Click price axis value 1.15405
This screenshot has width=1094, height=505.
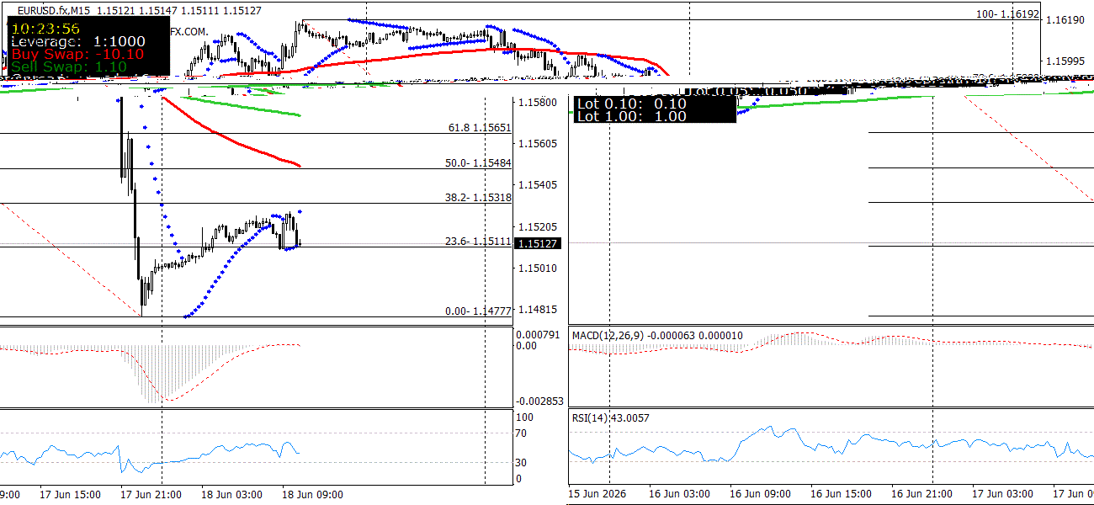[538, 184]
